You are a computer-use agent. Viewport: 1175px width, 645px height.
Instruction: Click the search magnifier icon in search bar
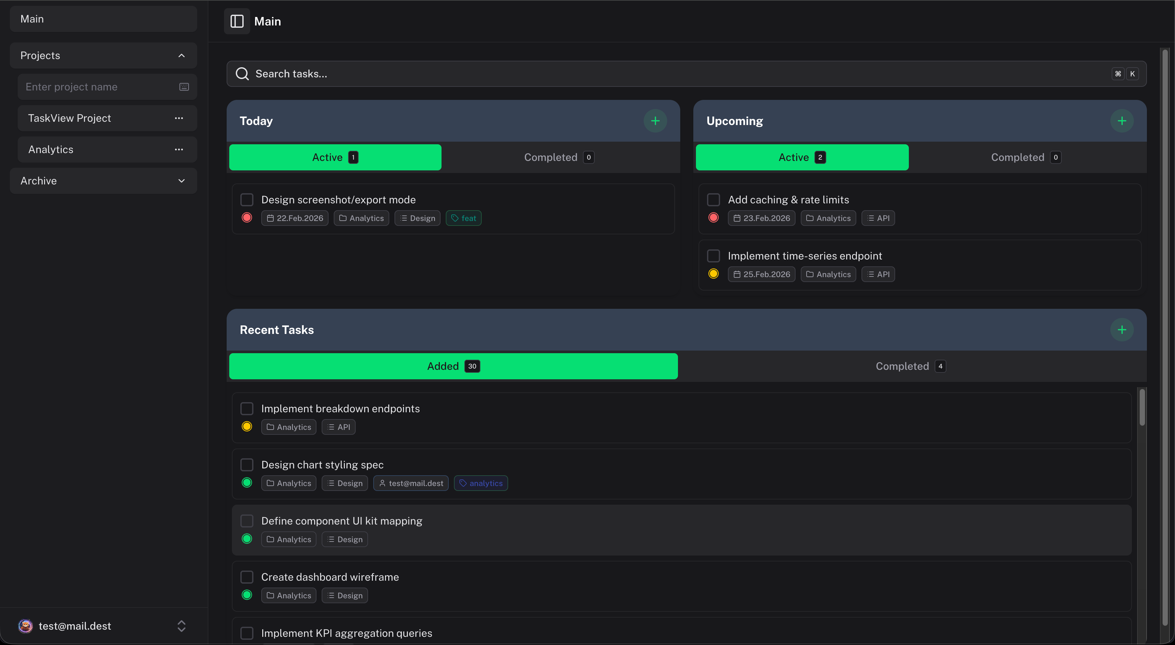242,73
